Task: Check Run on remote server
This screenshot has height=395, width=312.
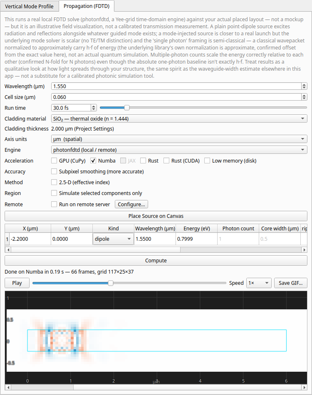Action: [54, 204]
